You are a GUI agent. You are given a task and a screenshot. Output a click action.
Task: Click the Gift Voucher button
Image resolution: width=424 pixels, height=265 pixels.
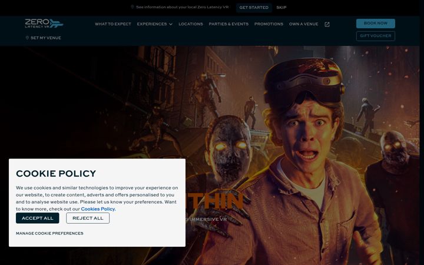point(375,36)
